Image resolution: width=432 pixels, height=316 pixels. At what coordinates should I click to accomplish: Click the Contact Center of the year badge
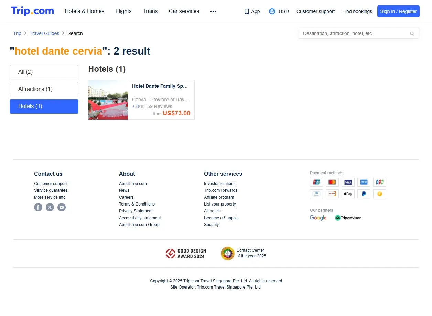[244, 254]
